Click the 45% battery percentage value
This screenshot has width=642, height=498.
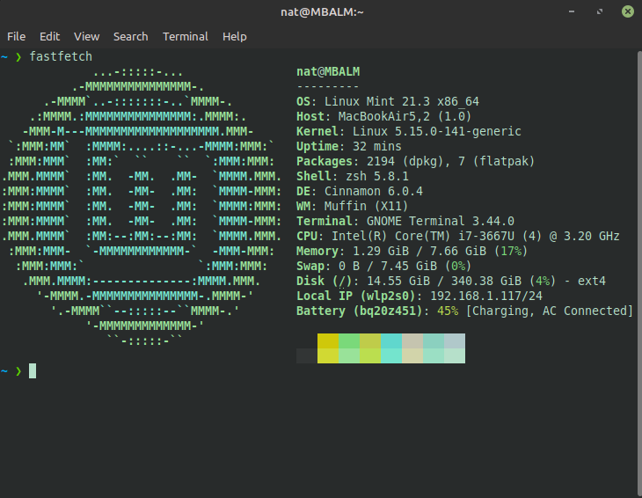448,311
